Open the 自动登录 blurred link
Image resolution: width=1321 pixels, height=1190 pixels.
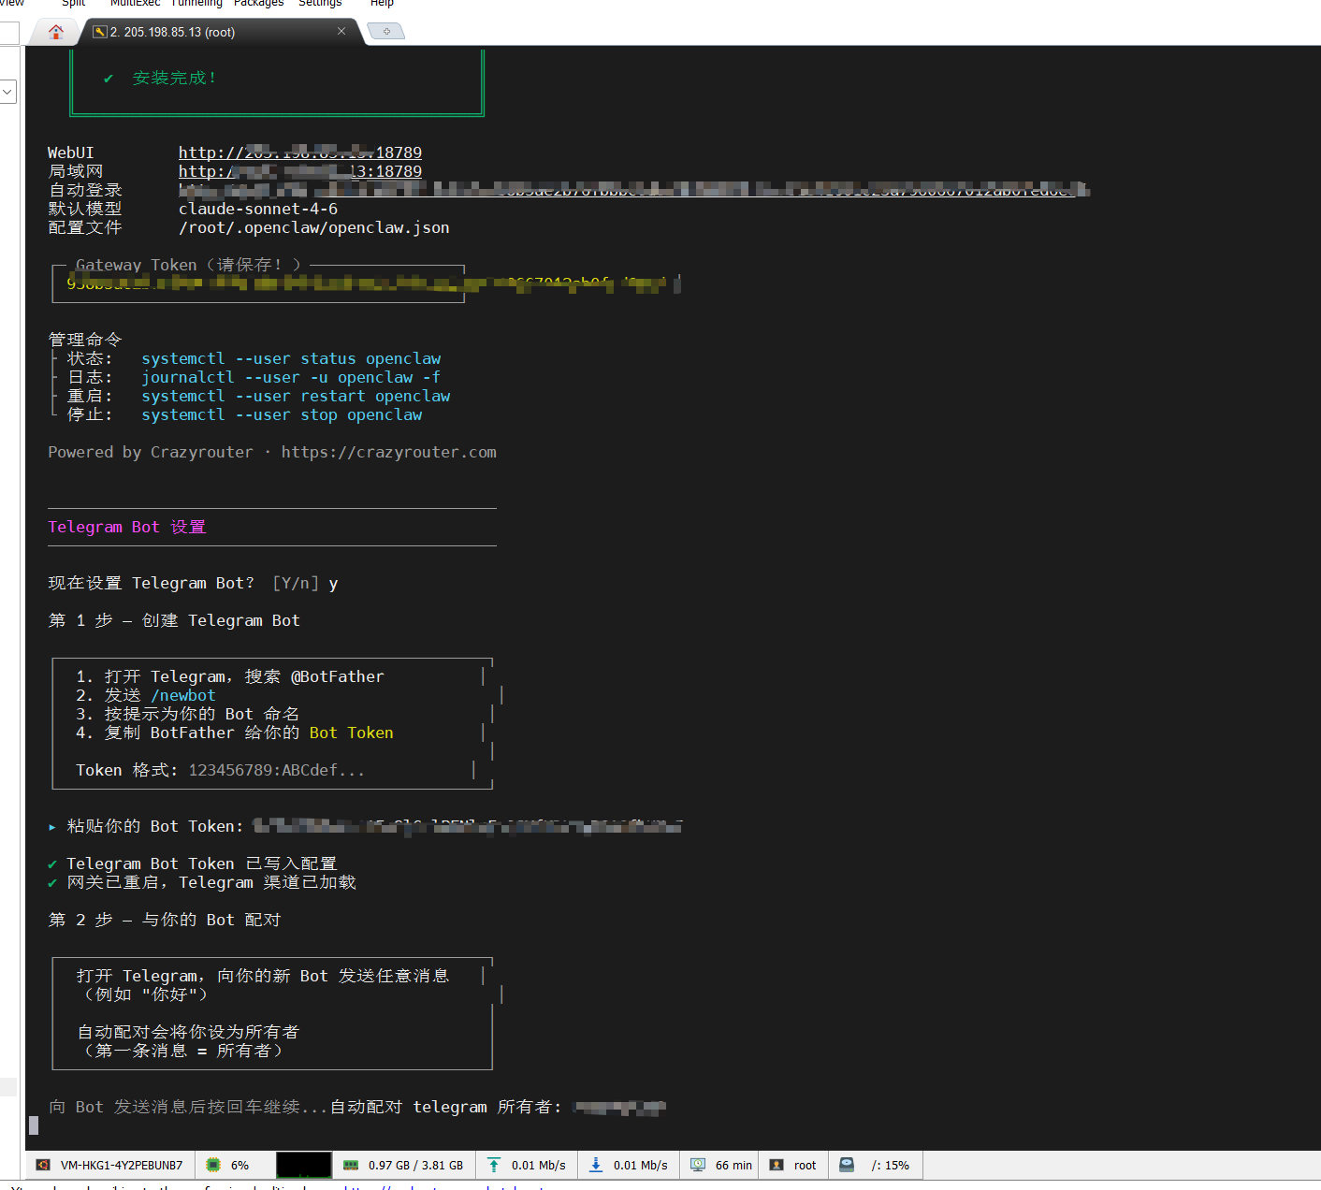(633, 190)
